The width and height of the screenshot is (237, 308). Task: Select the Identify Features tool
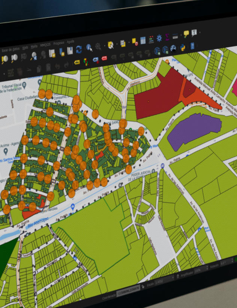tap(89, 47)
